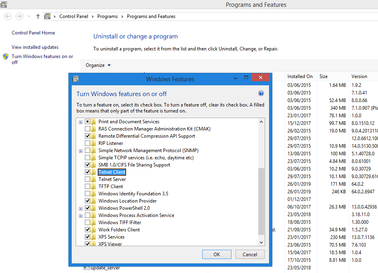This screenshot has height=273, width=378.
Task: Uncheck Windows Location Provider checkbox
Action: [x=88, y=201]
